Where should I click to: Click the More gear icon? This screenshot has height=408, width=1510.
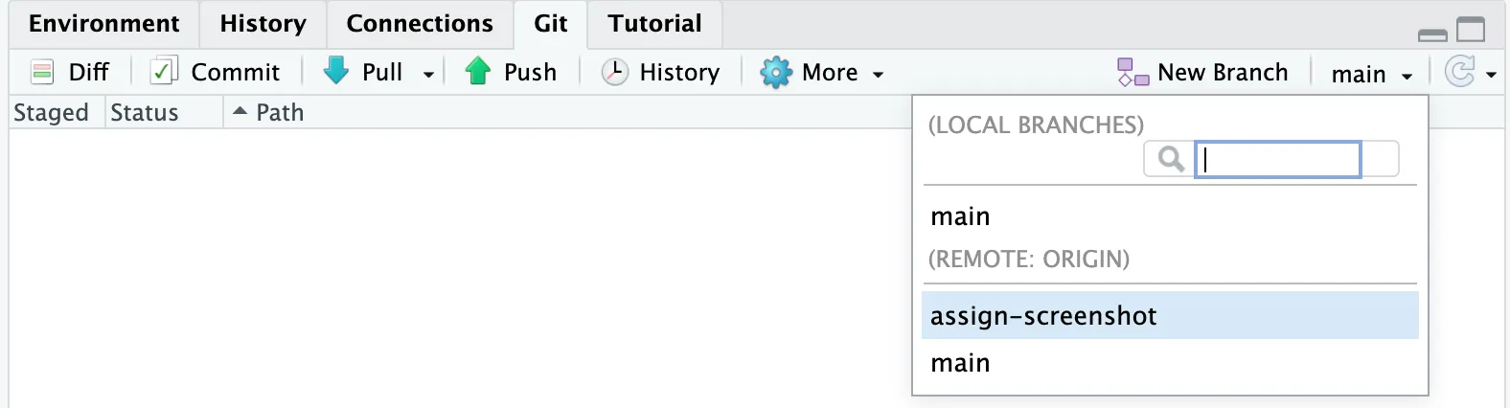[775, 73]
